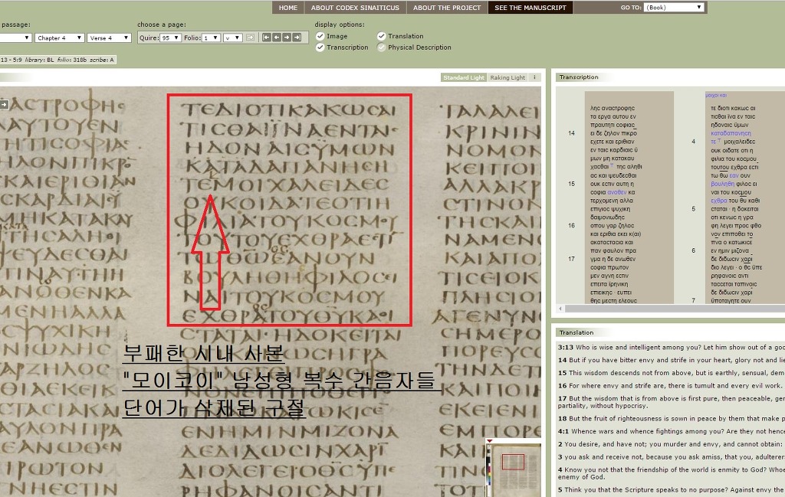Click the 'folio: 318b' info text

coord(72,60)
